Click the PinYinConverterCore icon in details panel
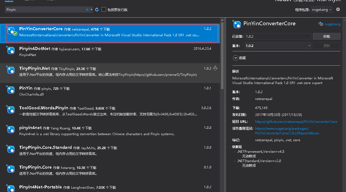346x192 pixels. [x=237, y=24]
